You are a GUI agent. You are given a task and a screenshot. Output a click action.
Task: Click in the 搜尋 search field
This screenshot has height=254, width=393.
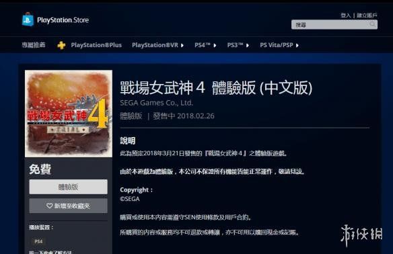pos(334,24)
